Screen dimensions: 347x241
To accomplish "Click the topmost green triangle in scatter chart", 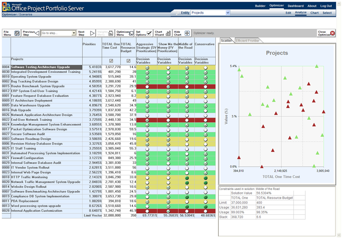I will (x=317, y=66).
